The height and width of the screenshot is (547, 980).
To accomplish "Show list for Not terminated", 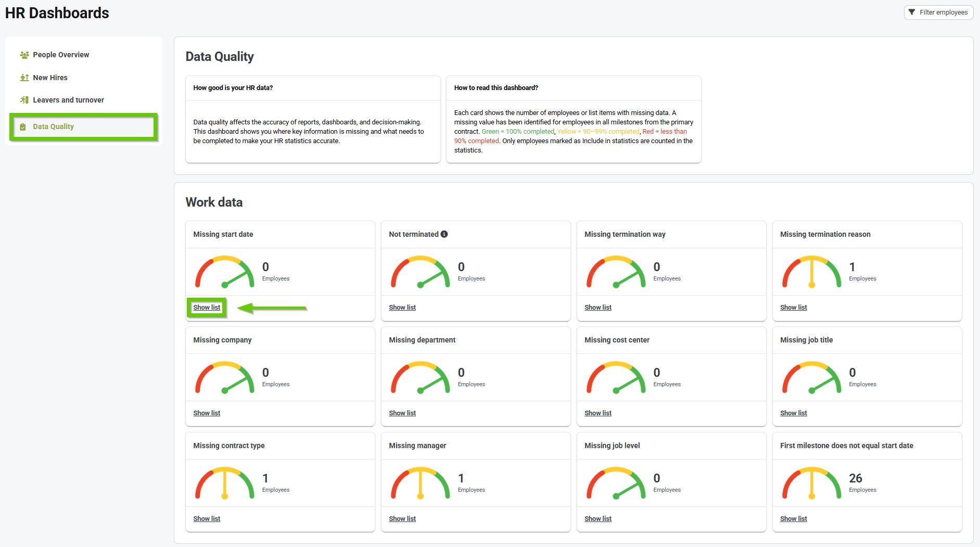I will (402, 308).
